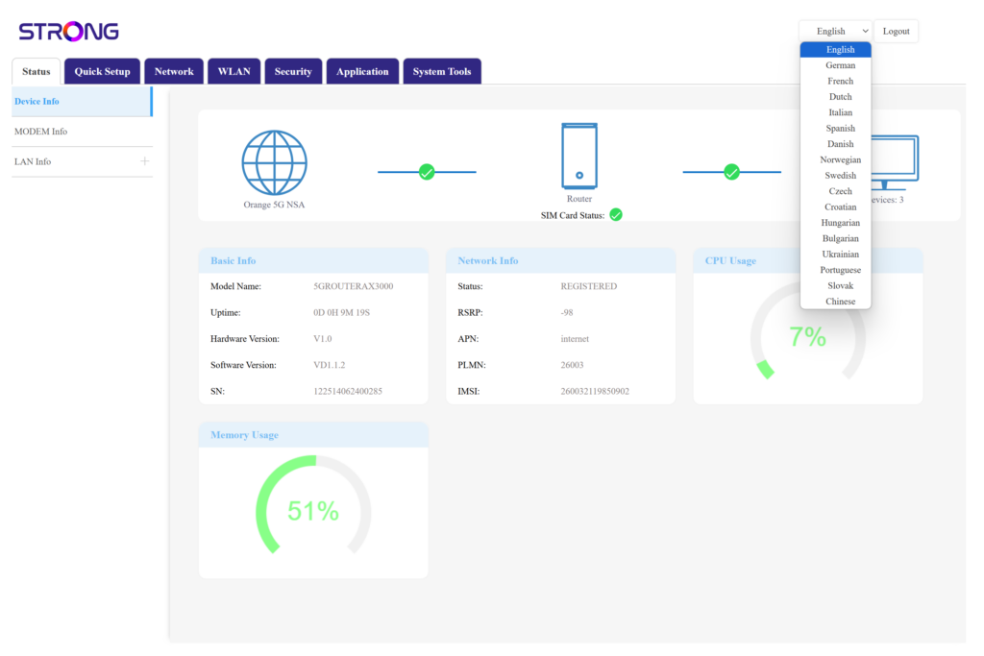Click the SIM Card Status green checkmark
The image size is (984, 656).
tap(616, 215)
